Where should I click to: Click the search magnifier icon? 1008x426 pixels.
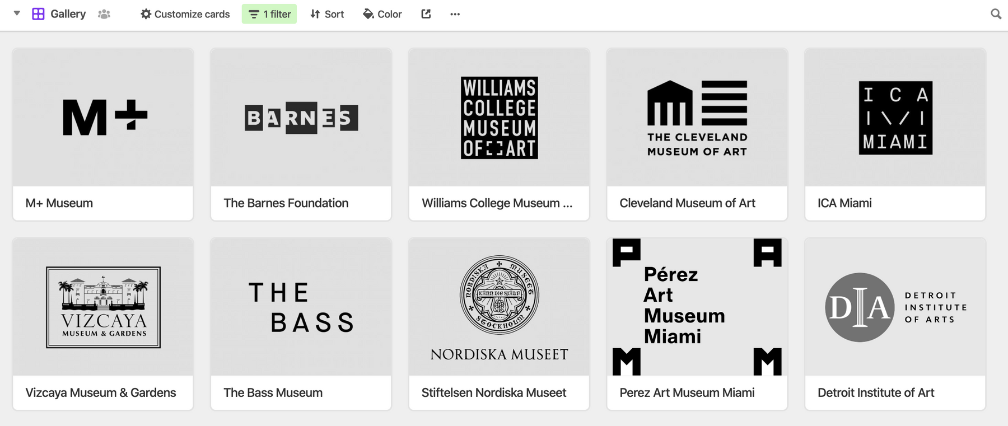(996, 14)
